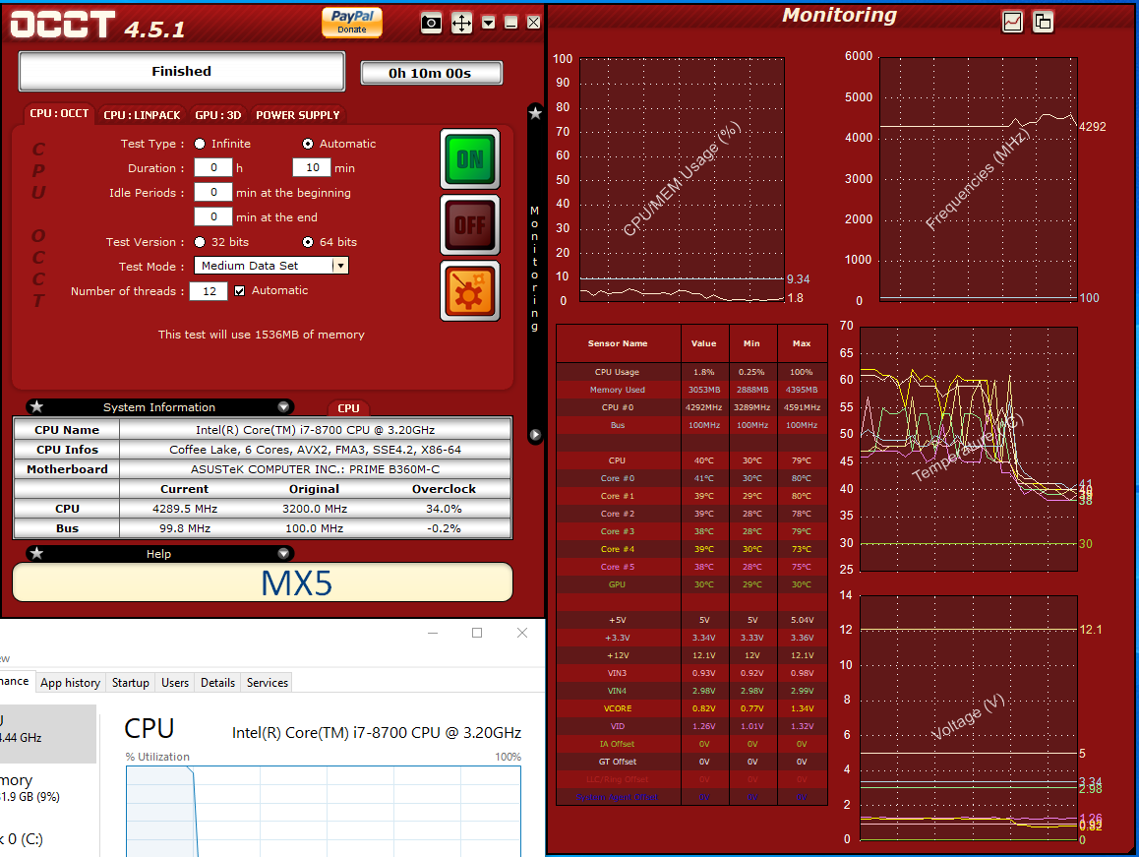The height and width of the screenshot is (857, 1139).
Task: Click the GPU sensor row name
Action: (x=618, y=584)
